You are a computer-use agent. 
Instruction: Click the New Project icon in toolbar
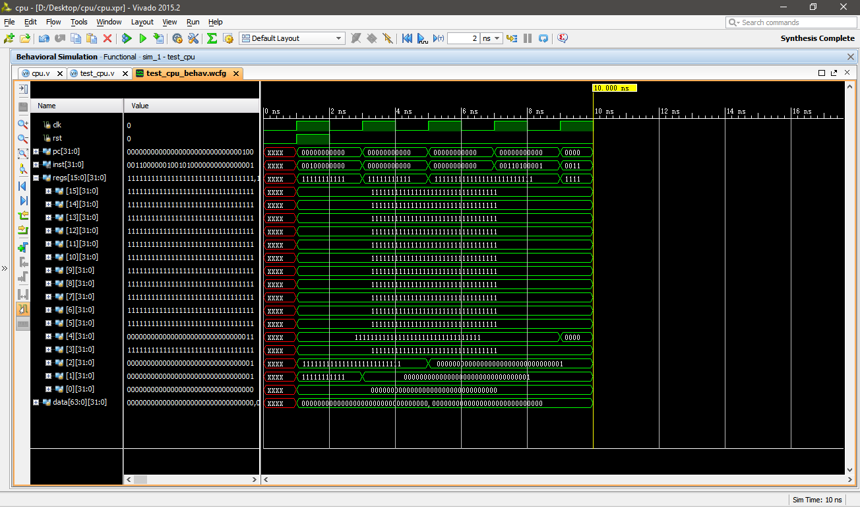[x=9, y=38]
